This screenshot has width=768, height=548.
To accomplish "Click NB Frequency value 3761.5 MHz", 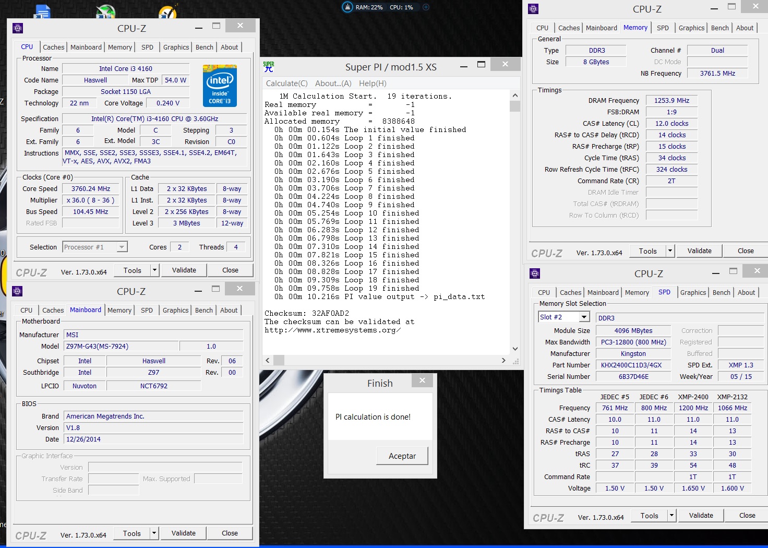I will (x=717, y=74).
